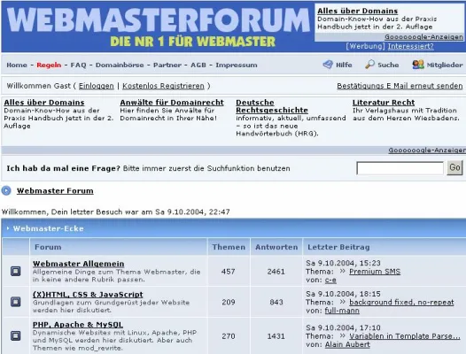Collapse the Webmaster-Ecke category arrow

[x=8, y=228]
